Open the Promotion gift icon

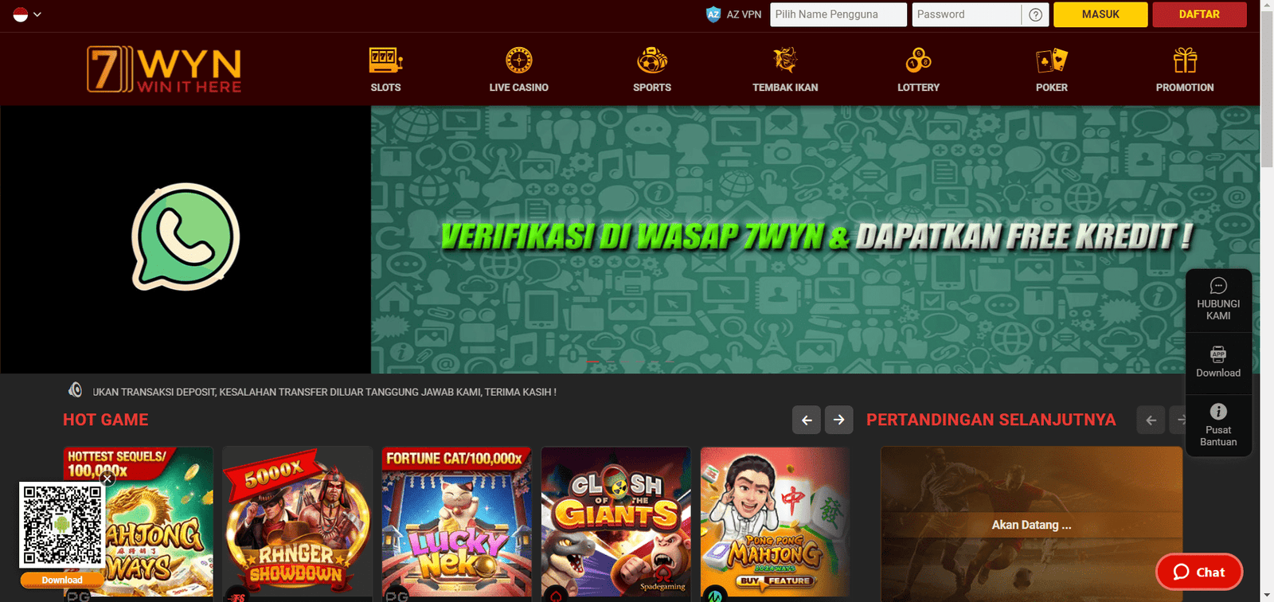point(1185,61)
